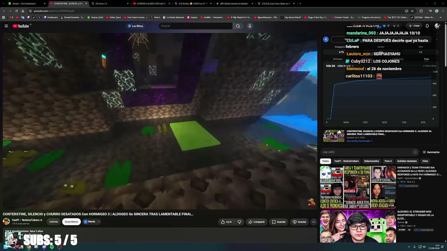Open the FARFADOX Y TEAM TRYHARD video thumbnail
Image resolution: width=447 pixels, height=251 pixels.
(358, 187)
